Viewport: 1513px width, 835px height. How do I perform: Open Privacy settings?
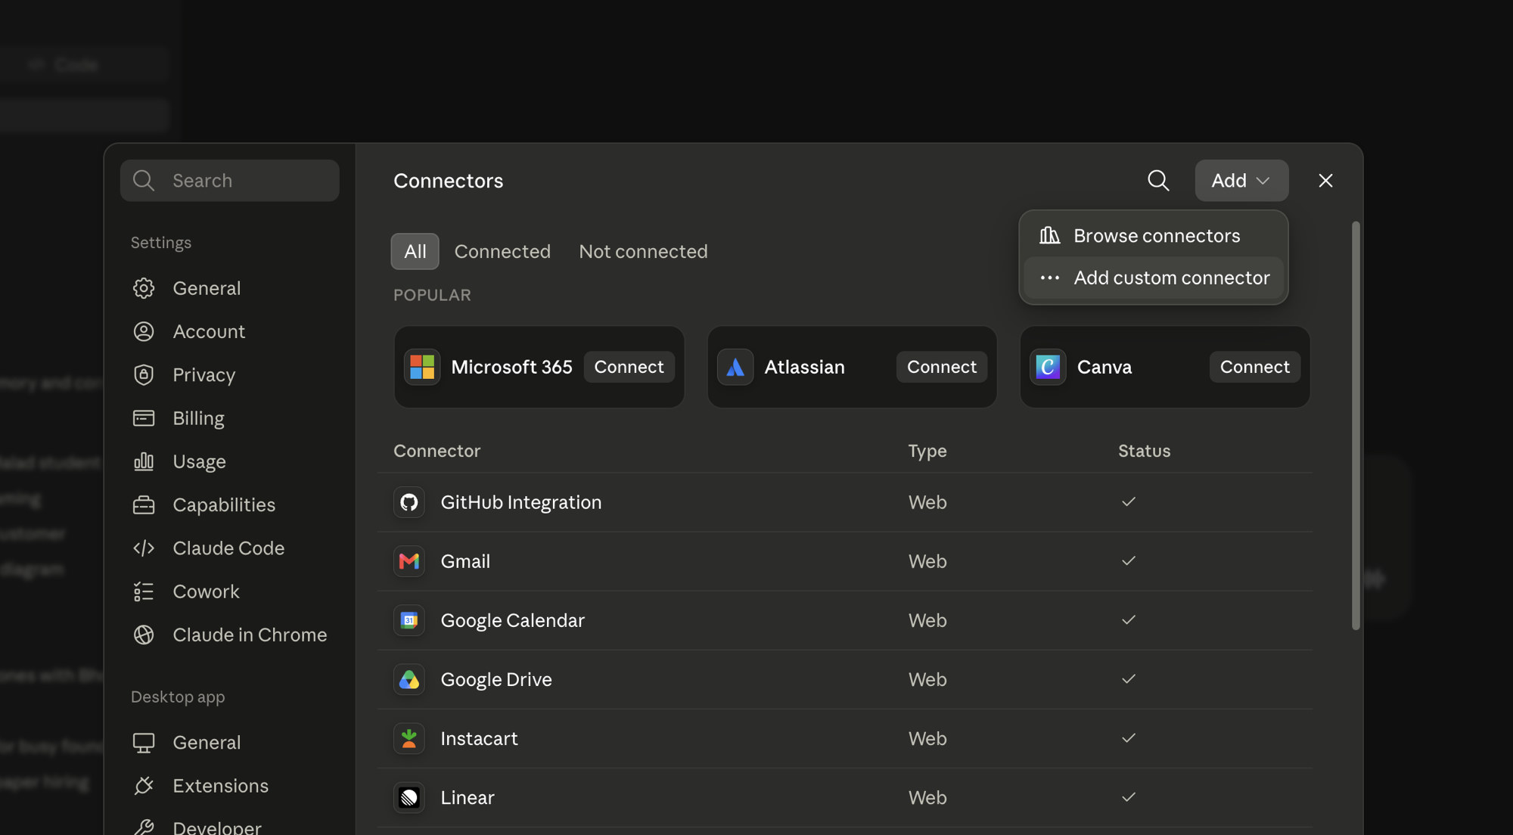click(x=229, y=374)
